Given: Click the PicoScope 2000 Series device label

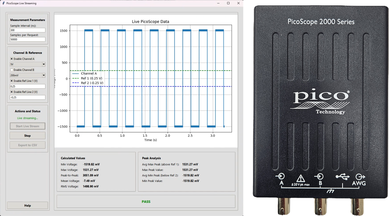Looking at the screenshot, I should click(x=321, y=22).
